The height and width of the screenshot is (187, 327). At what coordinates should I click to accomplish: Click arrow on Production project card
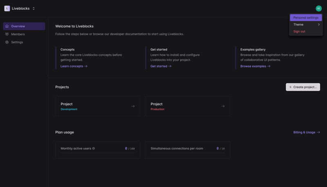tap(223, 106)
